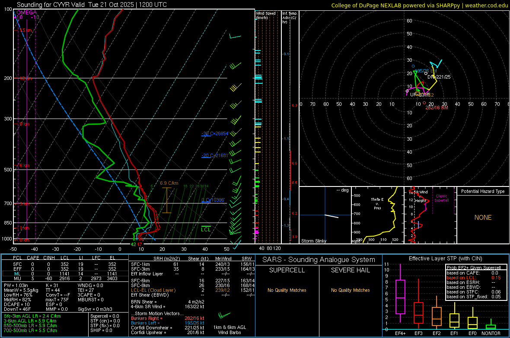This screenshot has width=510, height=338.
Task: Click the "95/26 LM" hodograph label
Action: pyautogui.click(x=427, y=71)
